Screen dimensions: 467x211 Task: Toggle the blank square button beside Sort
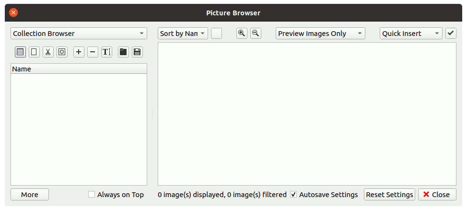point(216,34)
